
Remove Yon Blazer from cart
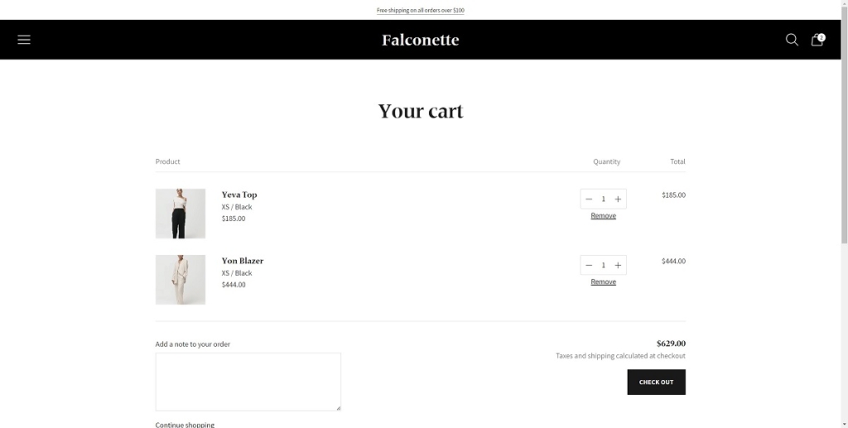pyautogui.click(x=603, y=282)
